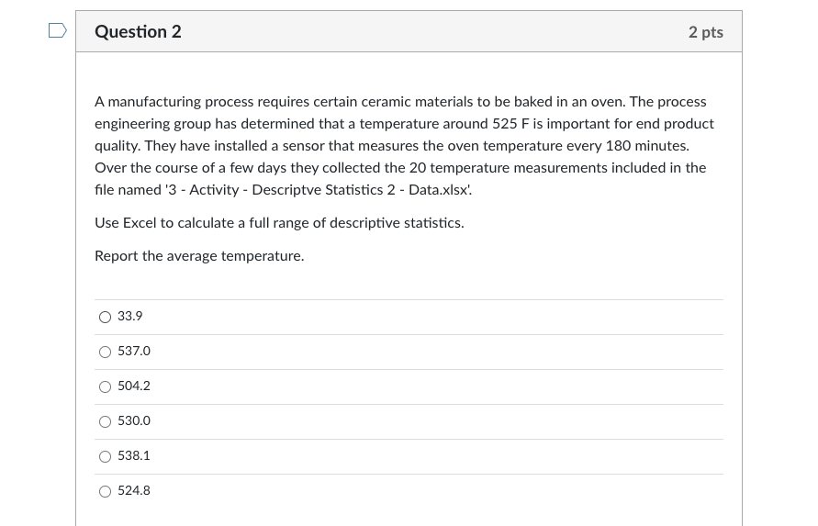
Task: Choose the 537.0 radio button
Action: (106, 352)
